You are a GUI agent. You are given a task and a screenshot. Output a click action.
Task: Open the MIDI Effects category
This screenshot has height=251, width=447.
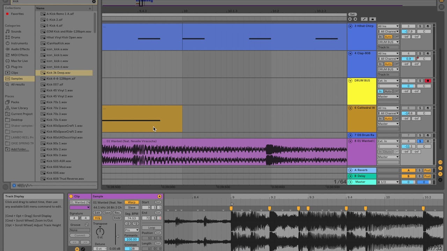coord(19,55)
